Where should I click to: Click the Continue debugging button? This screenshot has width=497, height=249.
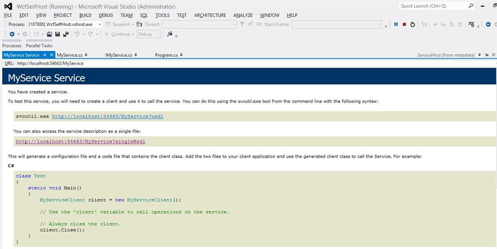pyautogui.click(x=117, y=34)
